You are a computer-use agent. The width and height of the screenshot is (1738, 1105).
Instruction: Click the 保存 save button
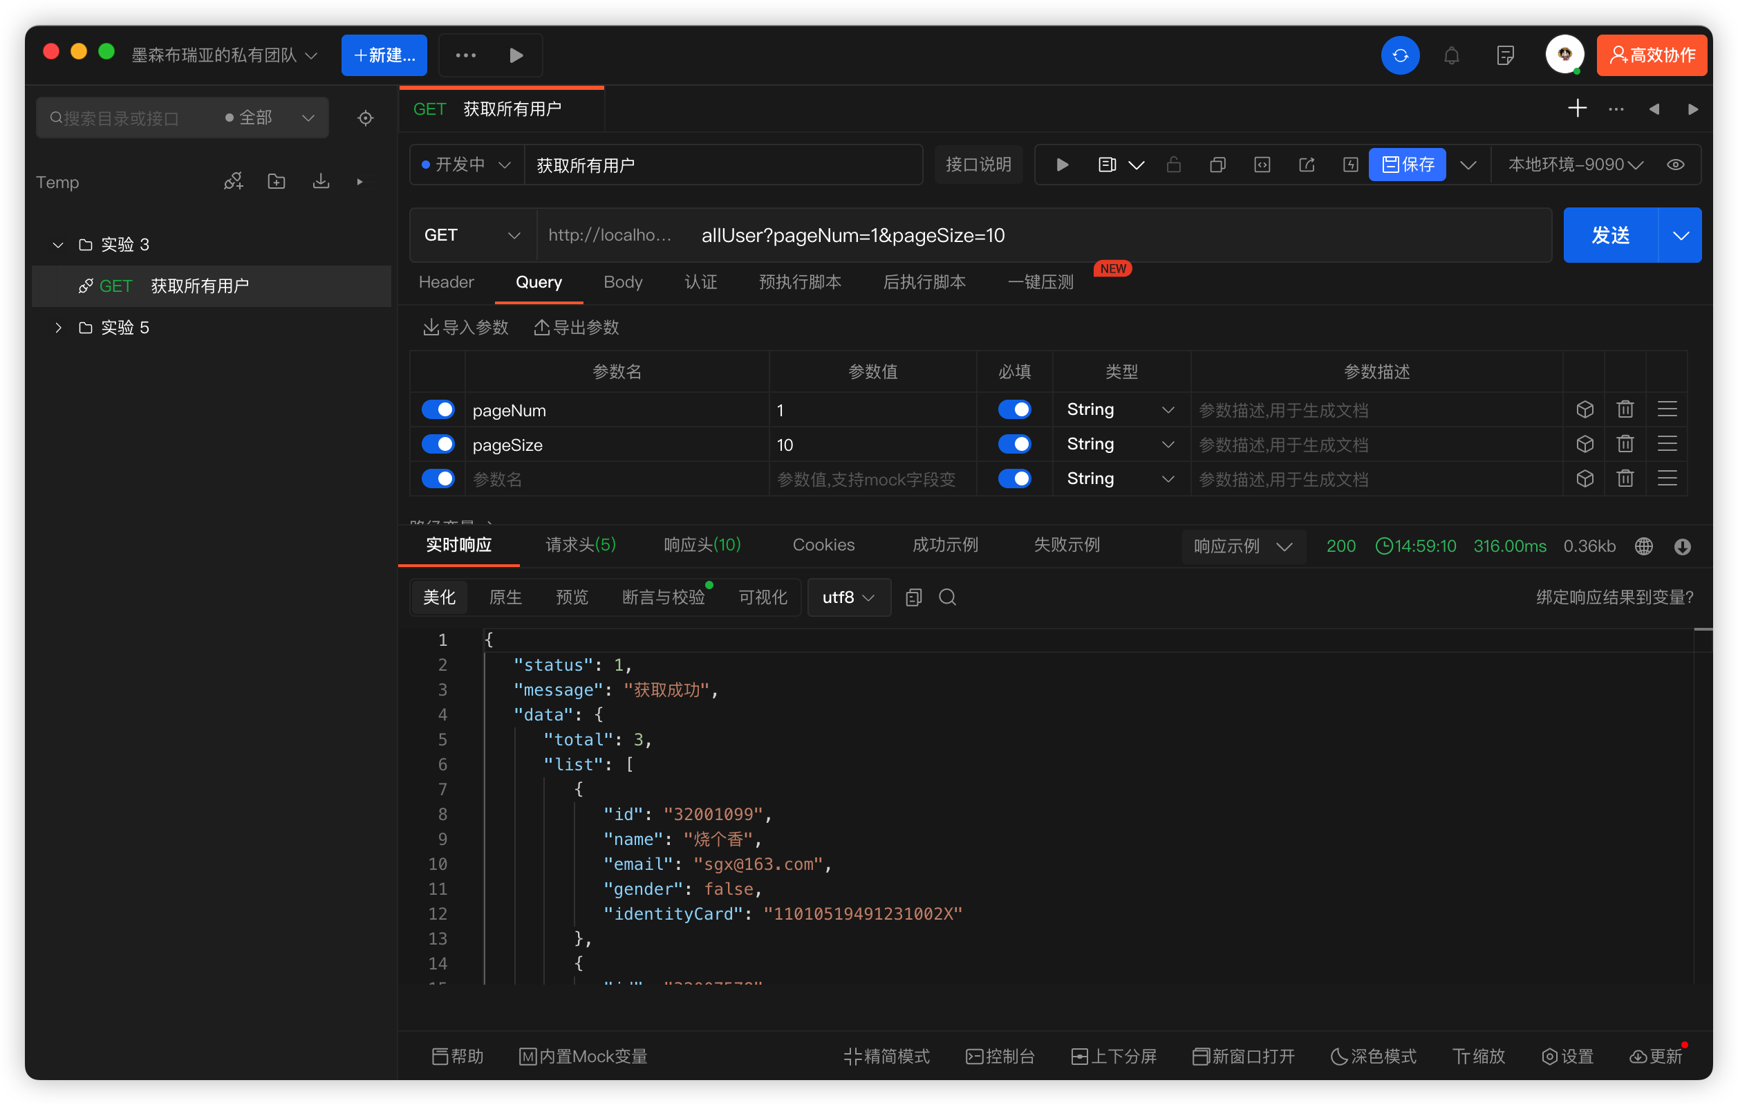[x=1406, y=165]
